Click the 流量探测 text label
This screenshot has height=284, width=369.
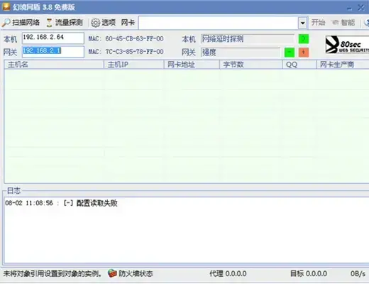point(69,23)
